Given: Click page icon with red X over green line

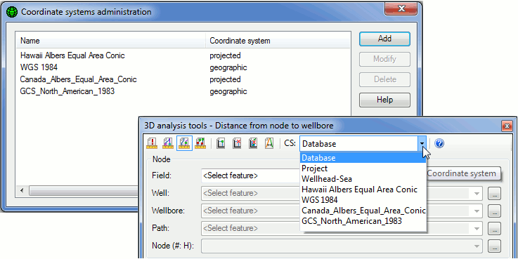Looking at the screenshot, I should coord(253,143).
